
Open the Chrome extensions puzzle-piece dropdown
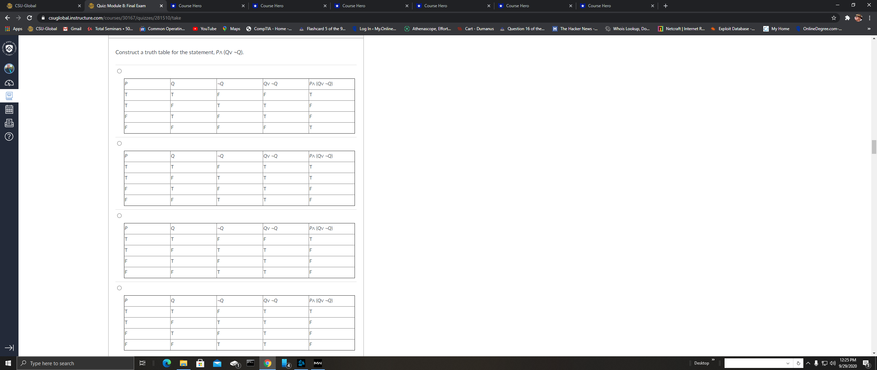(847, 17)
